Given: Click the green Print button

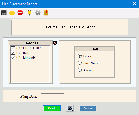Looking at the screenshot, I should coord(52,108).
